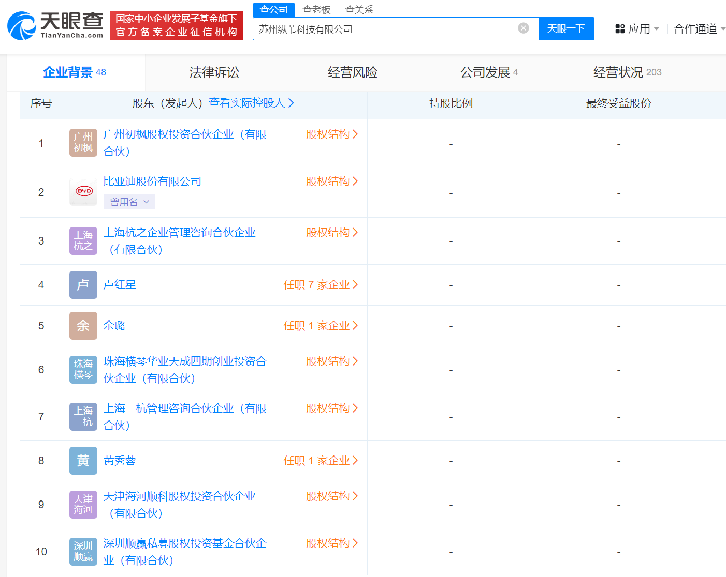Viewport: 726px width, 577px height.
Task: Open the 经营风险 tab
Action: (x=353, y=72)
